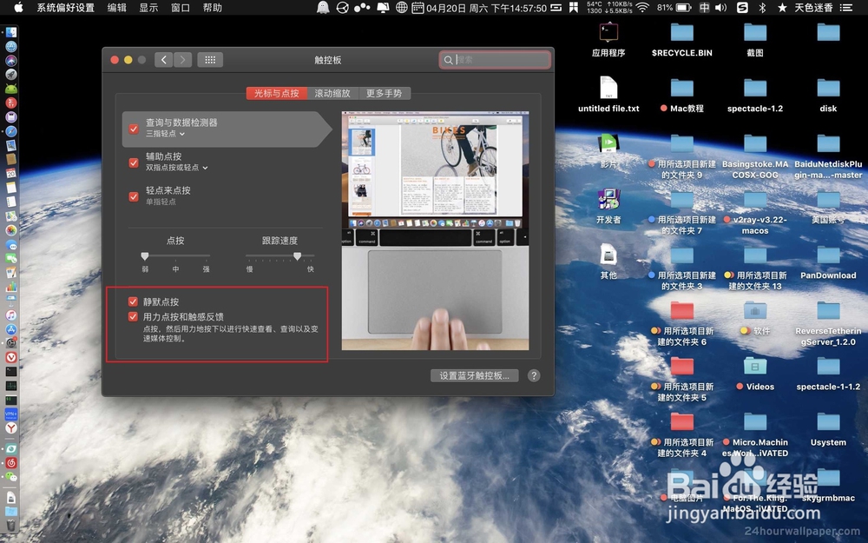The image size is (868, 543).
Task: Switch to the 滚动缩放 tab
Action: pos(332,93)
